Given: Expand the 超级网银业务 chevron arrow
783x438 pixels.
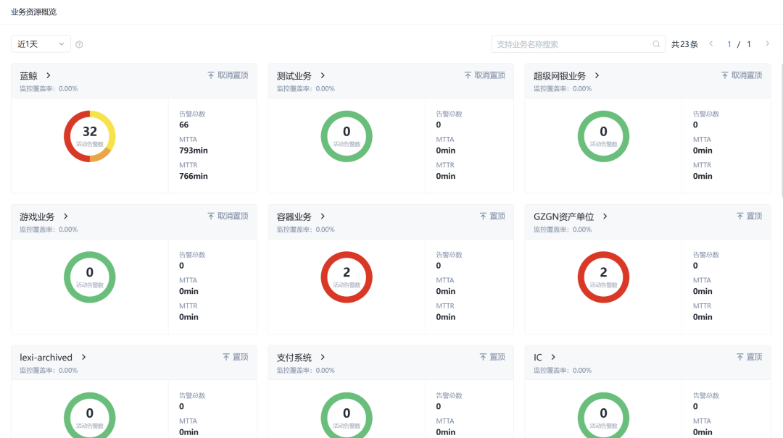Looking at the screenshot, I should coord(597,75).
